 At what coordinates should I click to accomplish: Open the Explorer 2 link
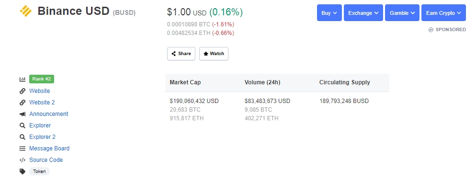pos(42,137)
